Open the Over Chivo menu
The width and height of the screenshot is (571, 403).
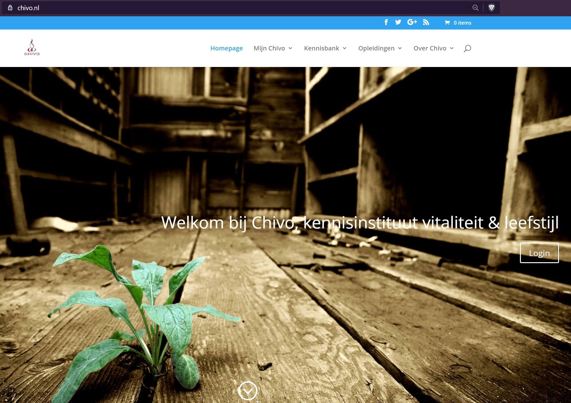(x=434, y=48)
